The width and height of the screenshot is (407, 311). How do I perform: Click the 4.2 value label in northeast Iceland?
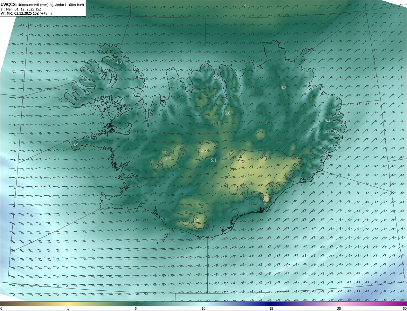284,87
